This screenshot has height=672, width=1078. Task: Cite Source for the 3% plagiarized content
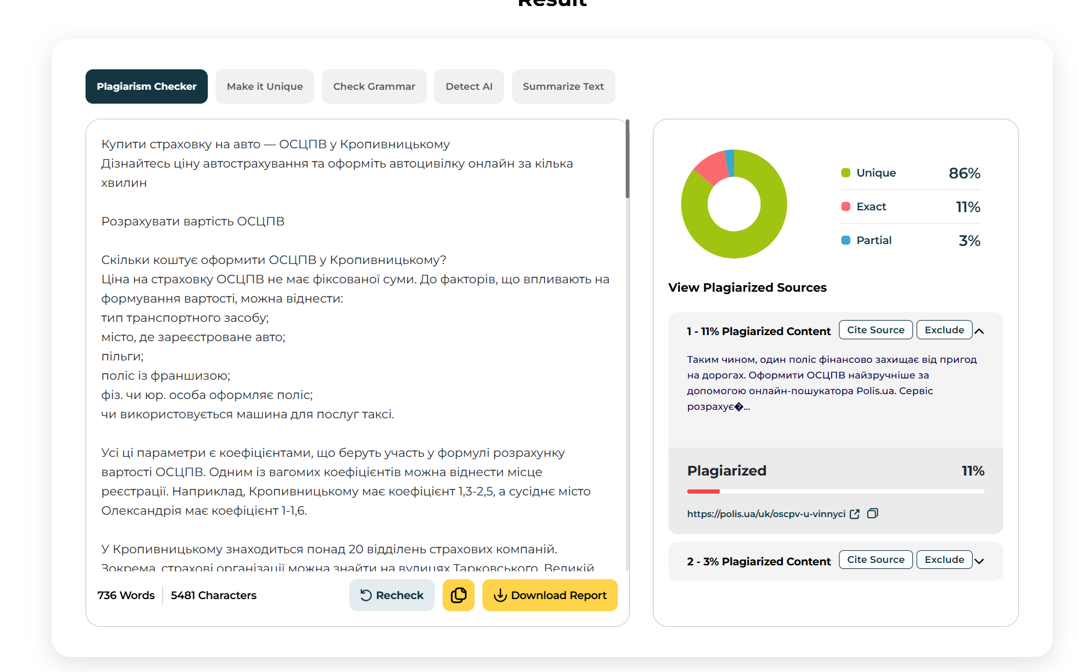876,560
